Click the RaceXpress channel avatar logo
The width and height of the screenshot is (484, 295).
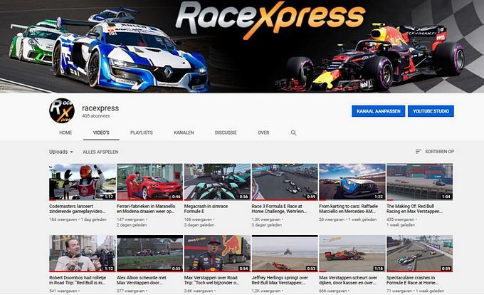click(62, 111)
